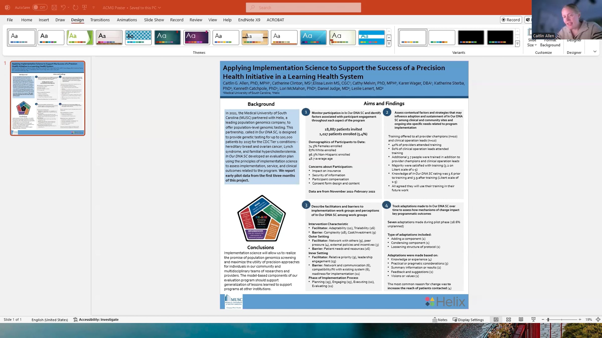Select the Normal view icon

496,319
